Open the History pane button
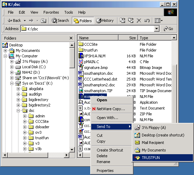 point(105,20)
